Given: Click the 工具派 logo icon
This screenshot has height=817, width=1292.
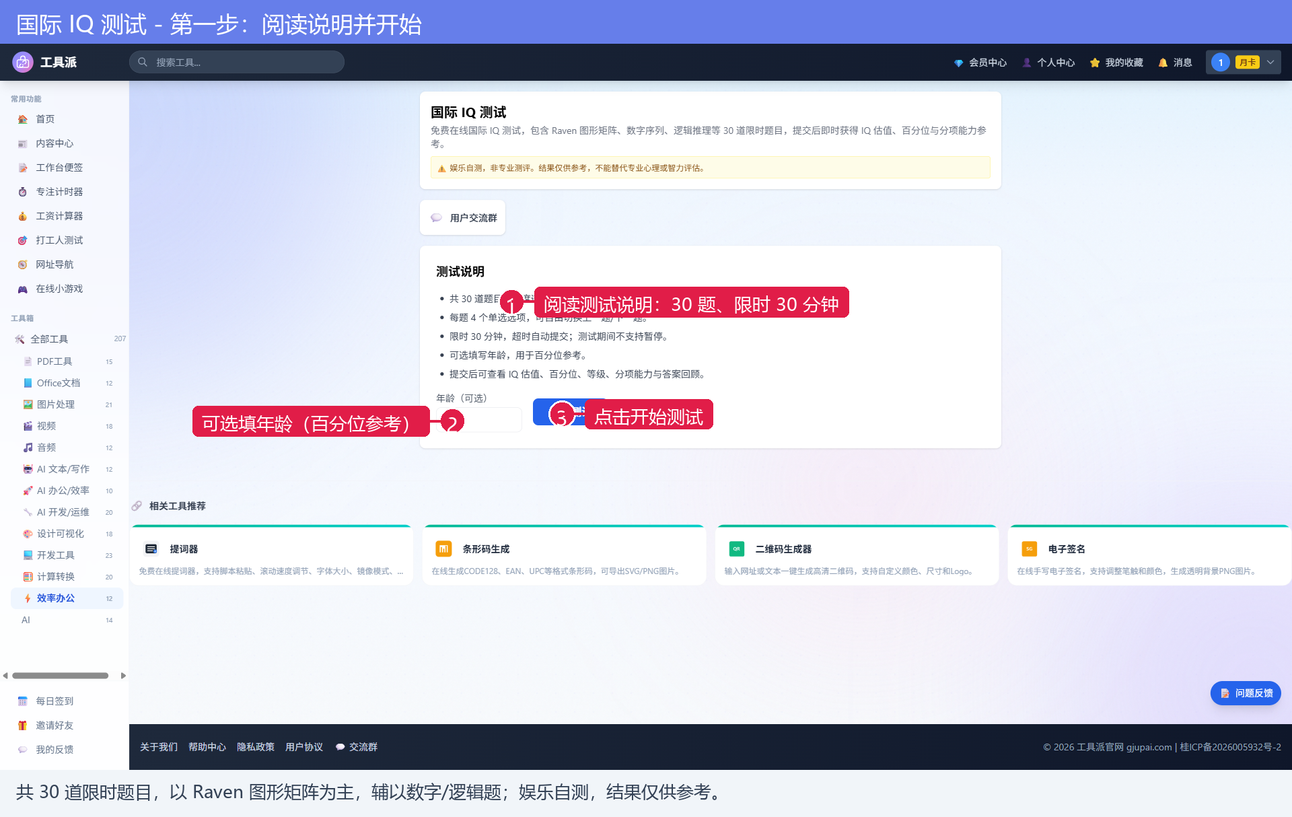Looking at the screenshot, I should tap(23, 62).
